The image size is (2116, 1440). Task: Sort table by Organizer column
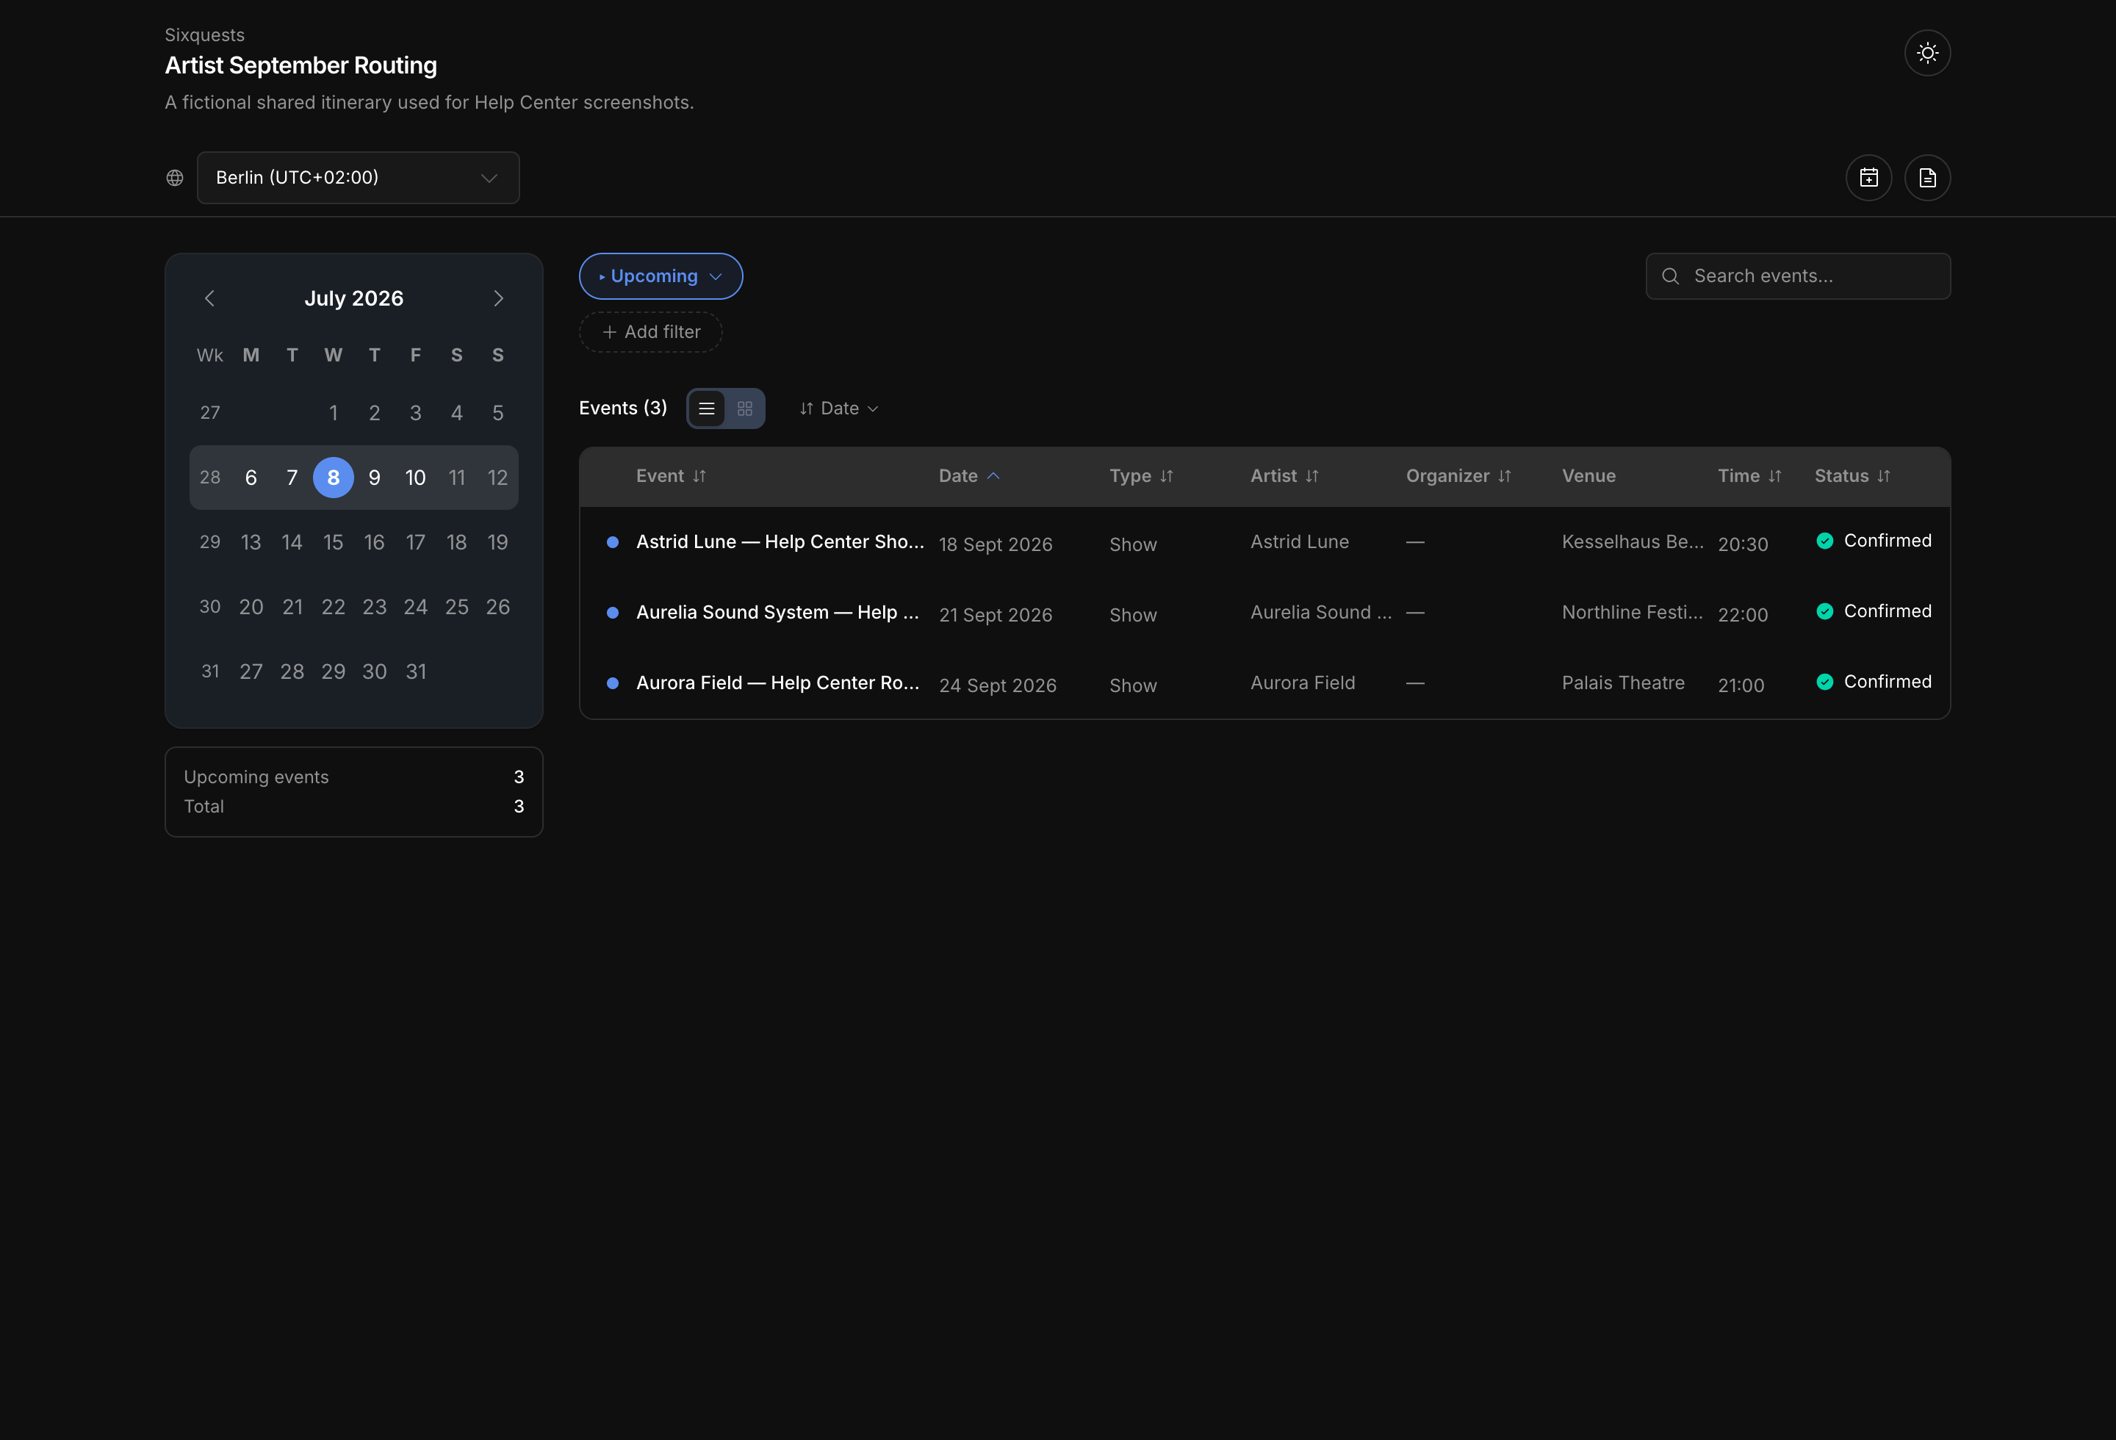[x=1458, y=476]
